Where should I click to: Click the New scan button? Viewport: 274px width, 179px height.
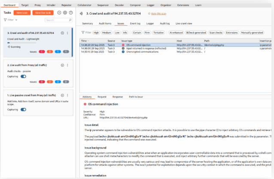(x=21, y=13)
